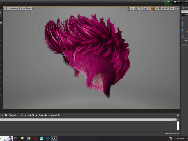Click the Label column header in outliner
This screenshot has height=141, width=188.
pyautogui.click(x=186, y=14)
